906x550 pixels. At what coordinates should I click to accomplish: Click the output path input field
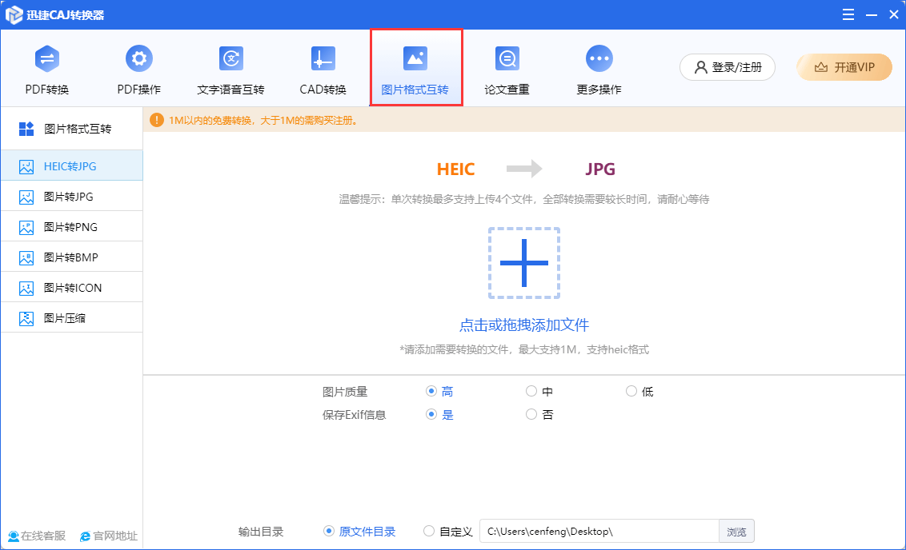599,532
